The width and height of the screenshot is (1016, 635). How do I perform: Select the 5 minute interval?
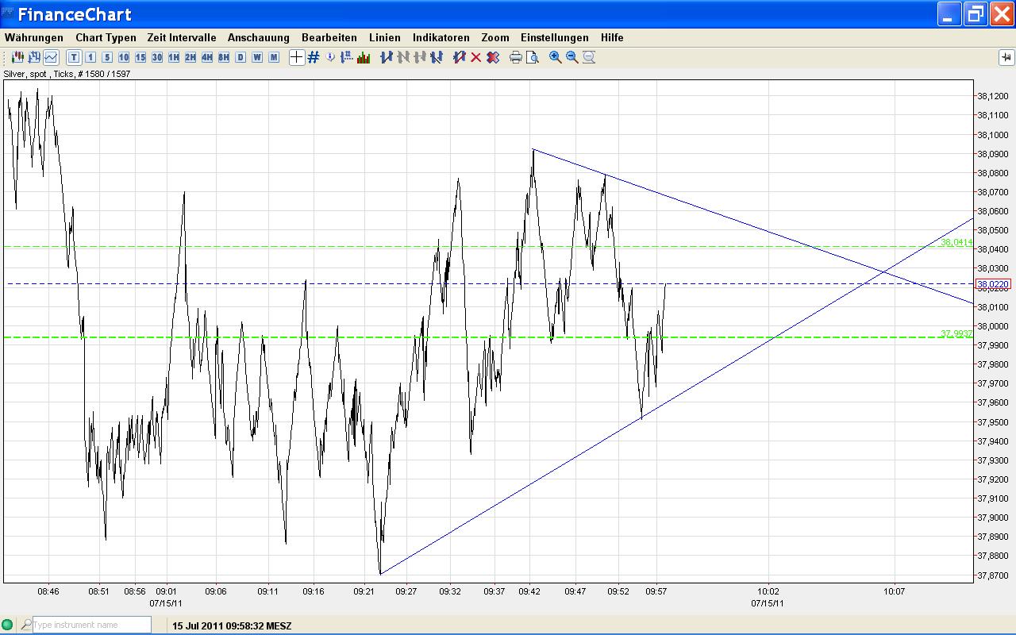(x=107, y=57)
